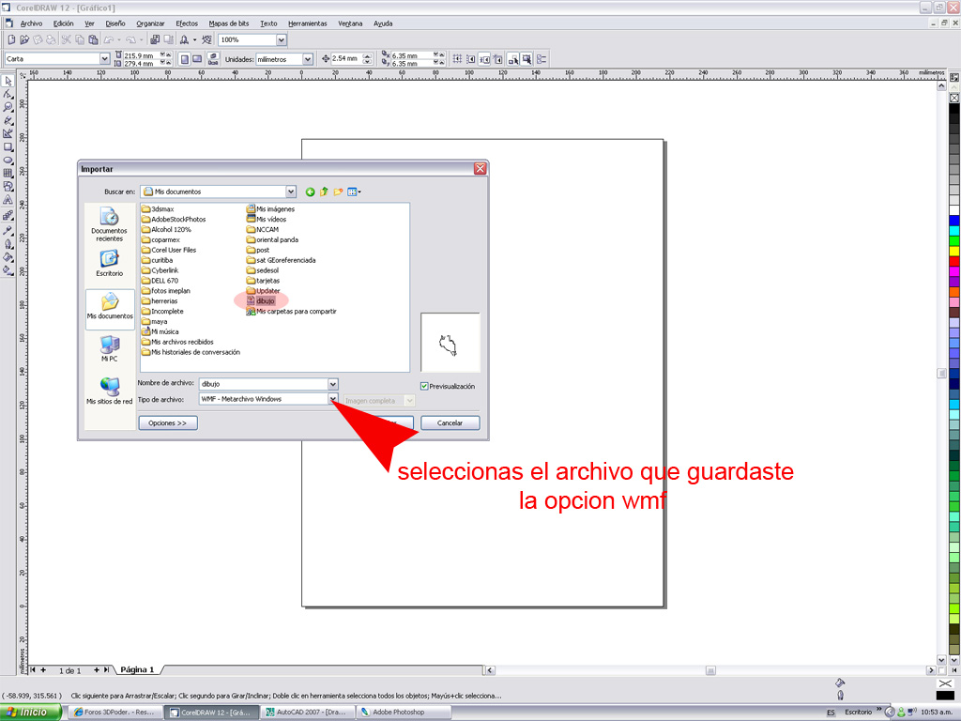Screen dimensions: 961x721
Task: Open the Herramientas menu
Action: pos(308,23)
